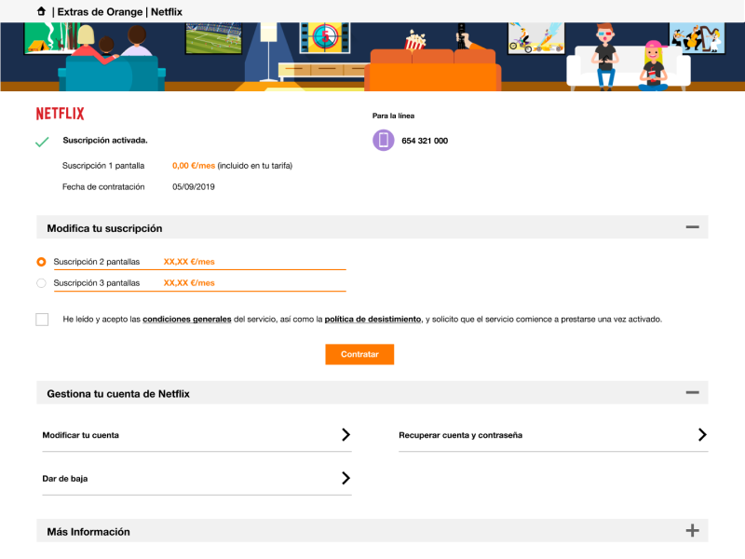Click the popcorn illustration in banner

coord(415,40)
